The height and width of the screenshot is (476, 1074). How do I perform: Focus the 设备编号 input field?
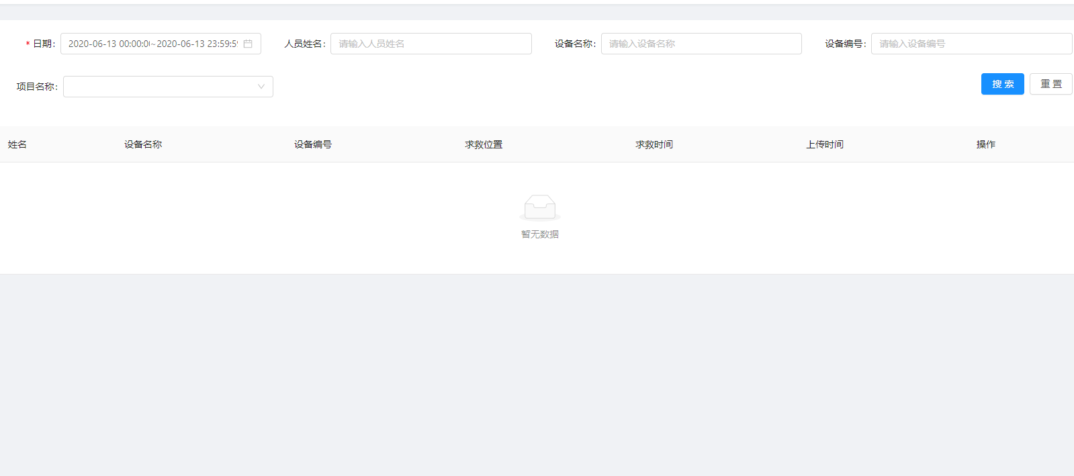971,44
